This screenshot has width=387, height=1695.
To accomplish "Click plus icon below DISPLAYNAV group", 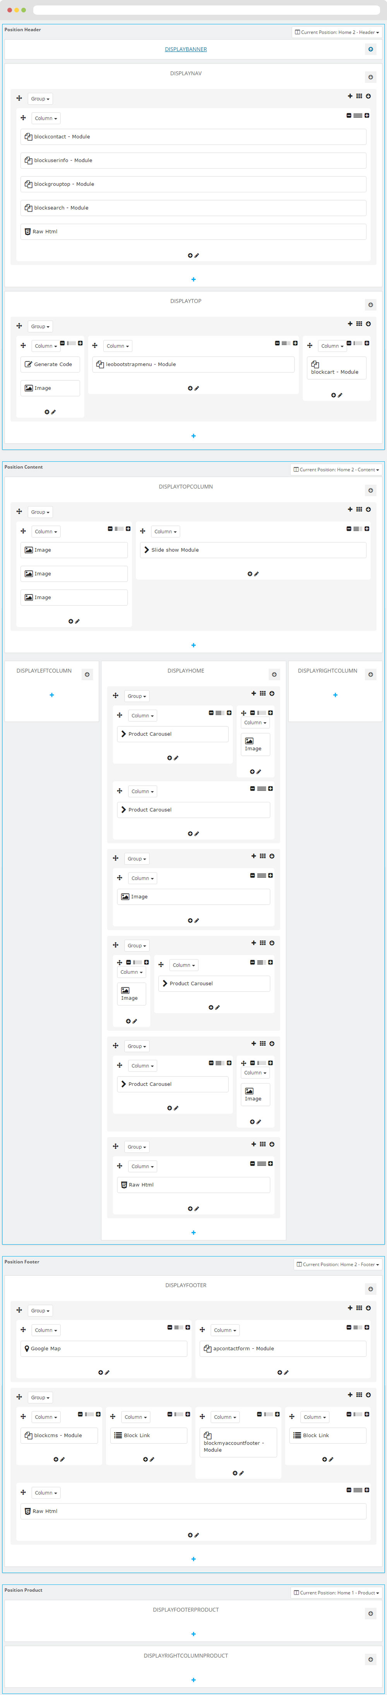I will tap(193, 280).
